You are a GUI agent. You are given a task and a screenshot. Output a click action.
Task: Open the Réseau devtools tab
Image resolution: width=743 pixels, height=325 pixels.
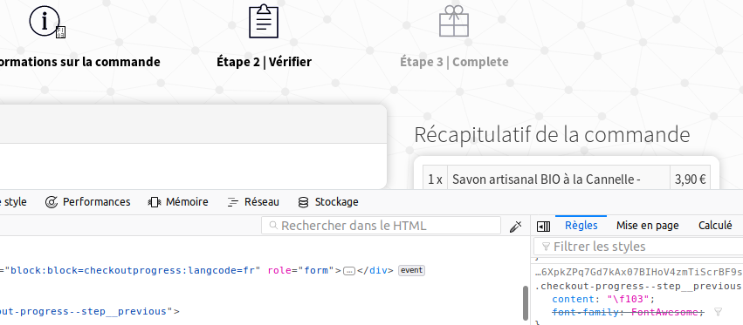[x=253, y=202]
